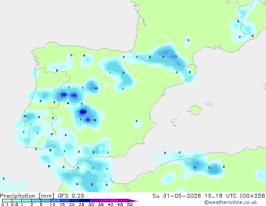Screen dimensions: 266x206
Task: Click the legend label '0.5'
Action: point(14,204)
